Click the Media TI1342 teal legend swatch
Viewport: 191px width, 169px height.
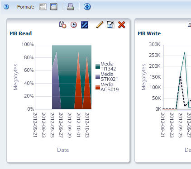pos(98,66)
